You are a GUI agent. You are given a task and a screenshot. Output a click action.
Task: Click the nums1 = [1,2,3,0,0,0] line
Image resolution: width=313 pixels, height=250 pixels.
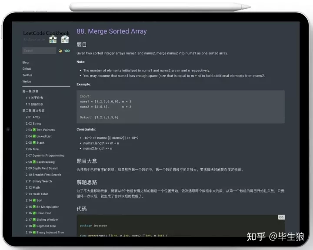click(106, 101)
